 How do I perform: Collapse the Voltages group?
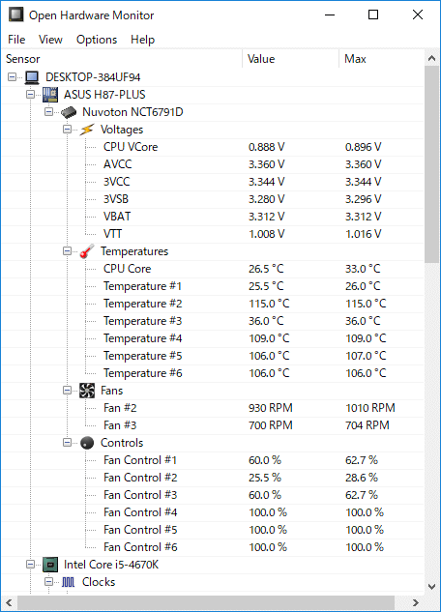click(67, 130)
